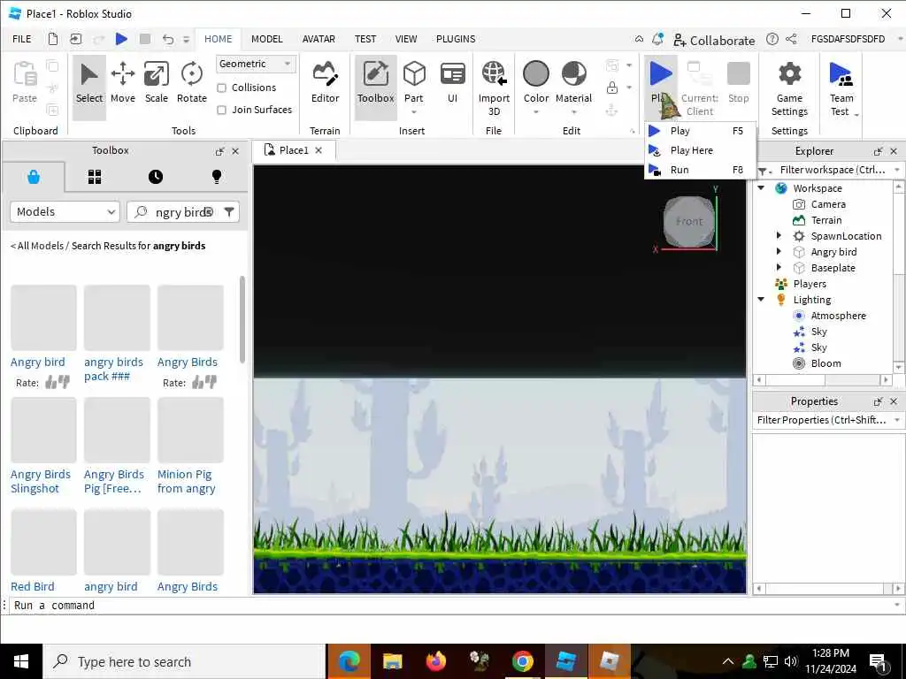The image size is (906, 679).
Task: Open the PLUGINS ribbon tab
Action: (456, 39)
